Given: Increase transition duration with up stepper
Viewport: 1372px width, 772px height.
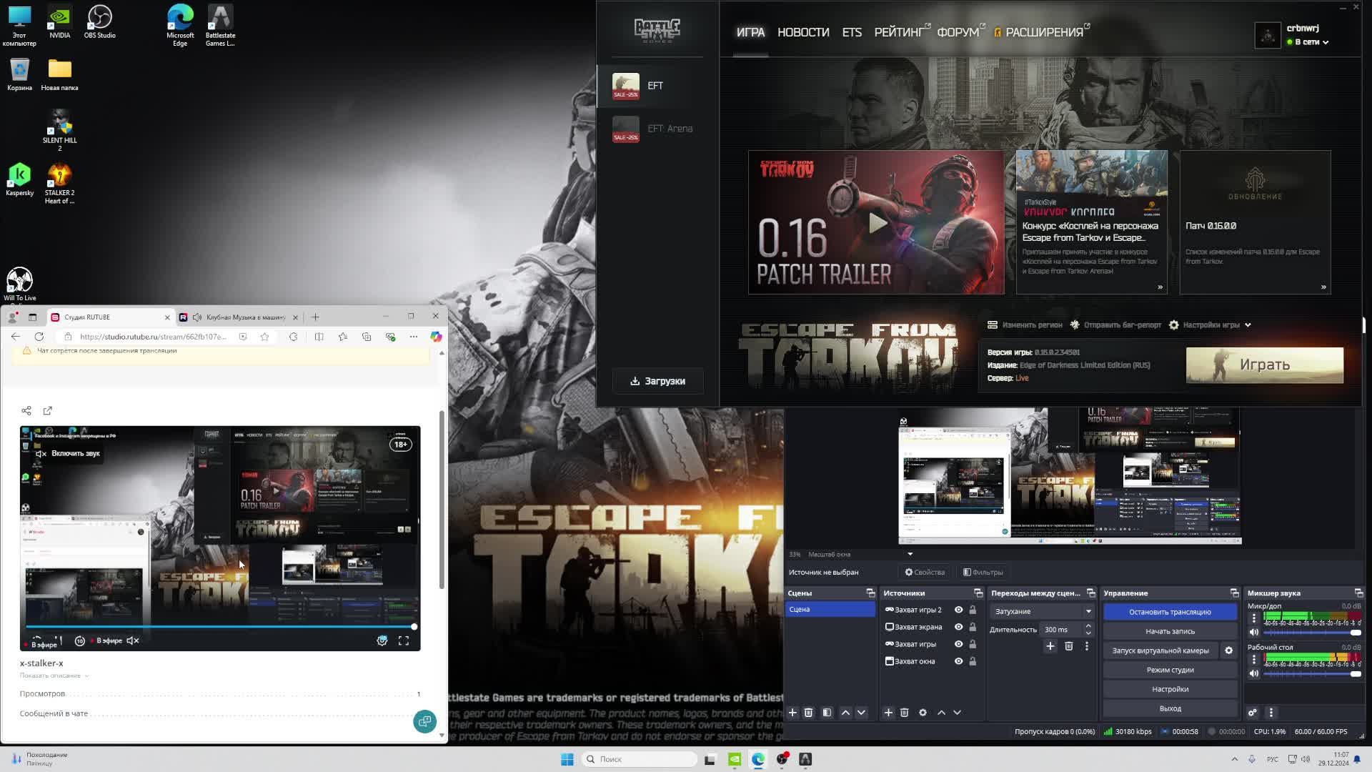Looking at the screenshot, I should (1088, 626).
